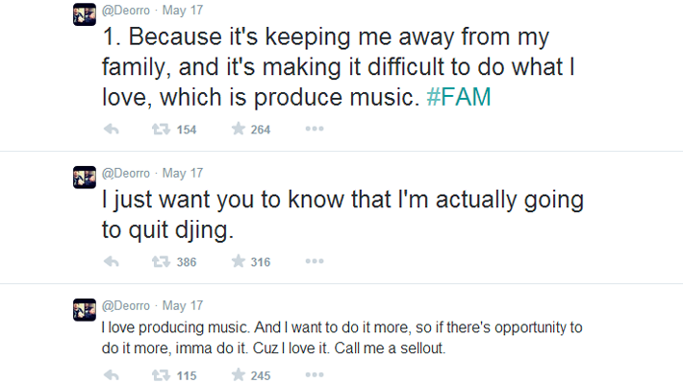Open more options on the #FAM tweet
The image size is (683, 384).
pos(315,130)
